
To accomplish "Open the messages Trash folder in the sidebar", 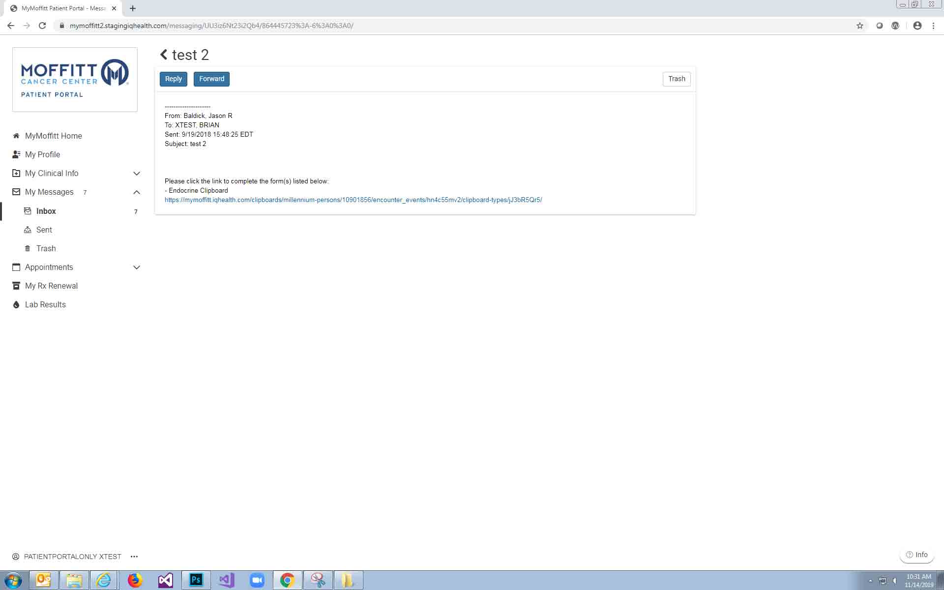I will coord(46,248).
